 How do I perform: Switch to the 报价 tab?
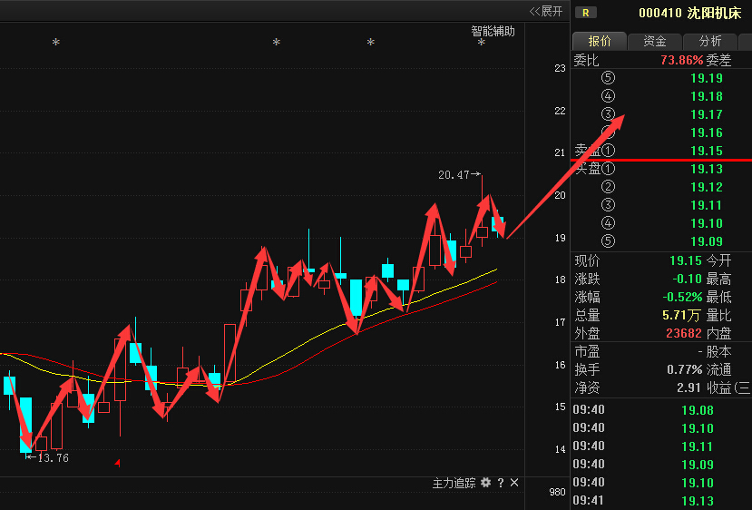pyautogui.click(x=600, y=41)
